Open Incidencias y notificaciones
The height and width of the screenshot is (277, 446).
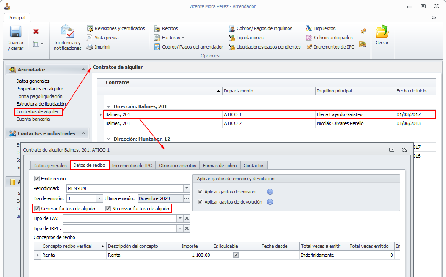pyautogui.click(x=68, y=38)
